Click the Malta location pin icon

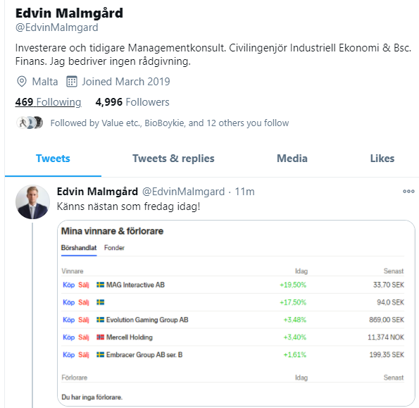22,82
